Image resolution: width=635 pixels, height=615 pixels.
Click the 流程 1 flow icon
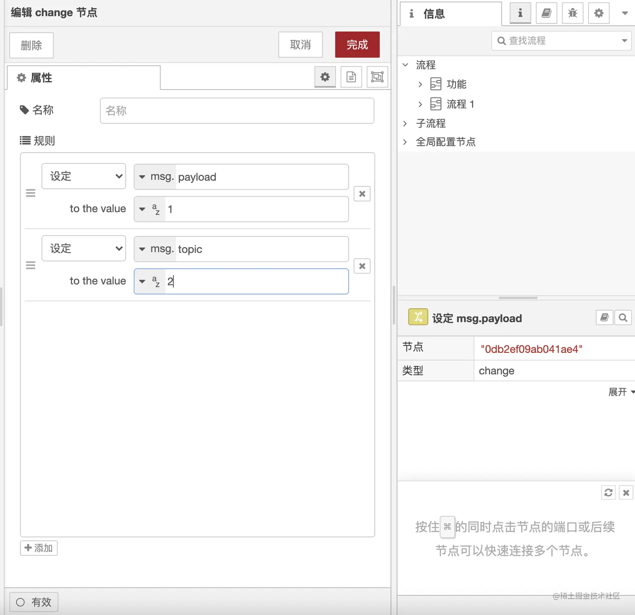pyautogui.click(x=436, y=104)
